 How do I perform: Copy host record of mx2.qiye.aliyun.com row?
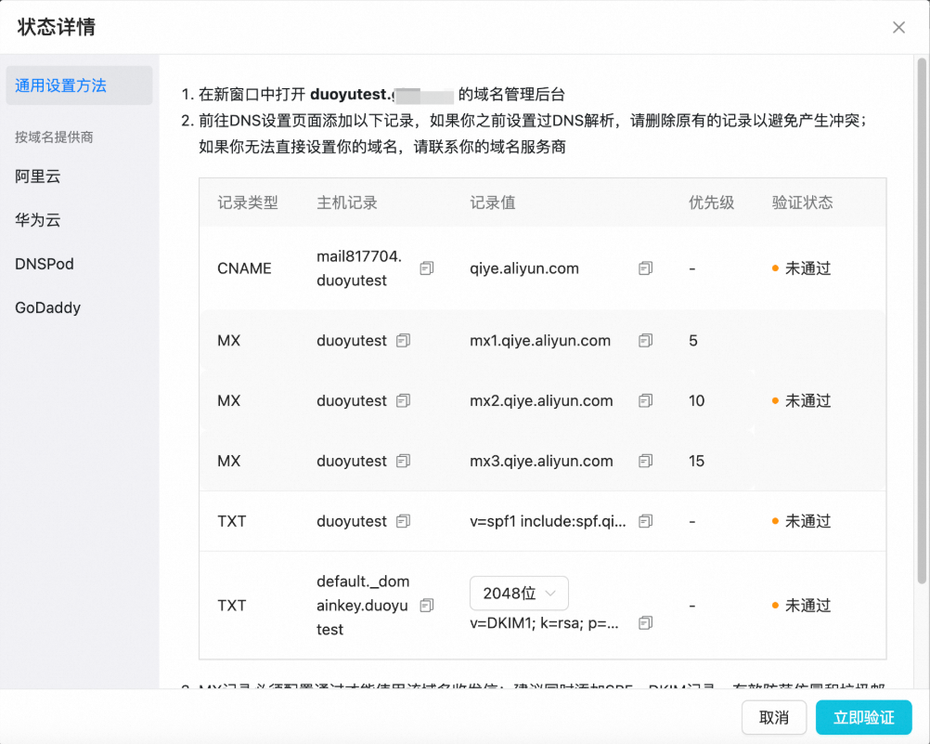(x=404, y=401)
